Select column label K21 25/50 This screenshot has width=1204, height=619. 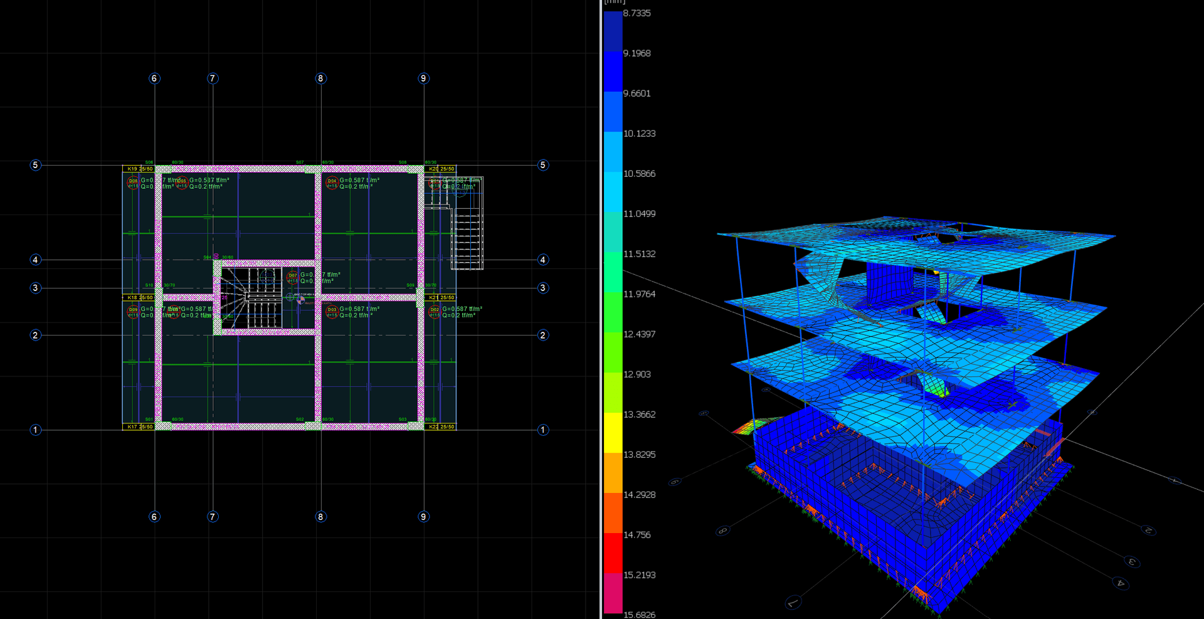pyautogui.click(x=441, y=297)
